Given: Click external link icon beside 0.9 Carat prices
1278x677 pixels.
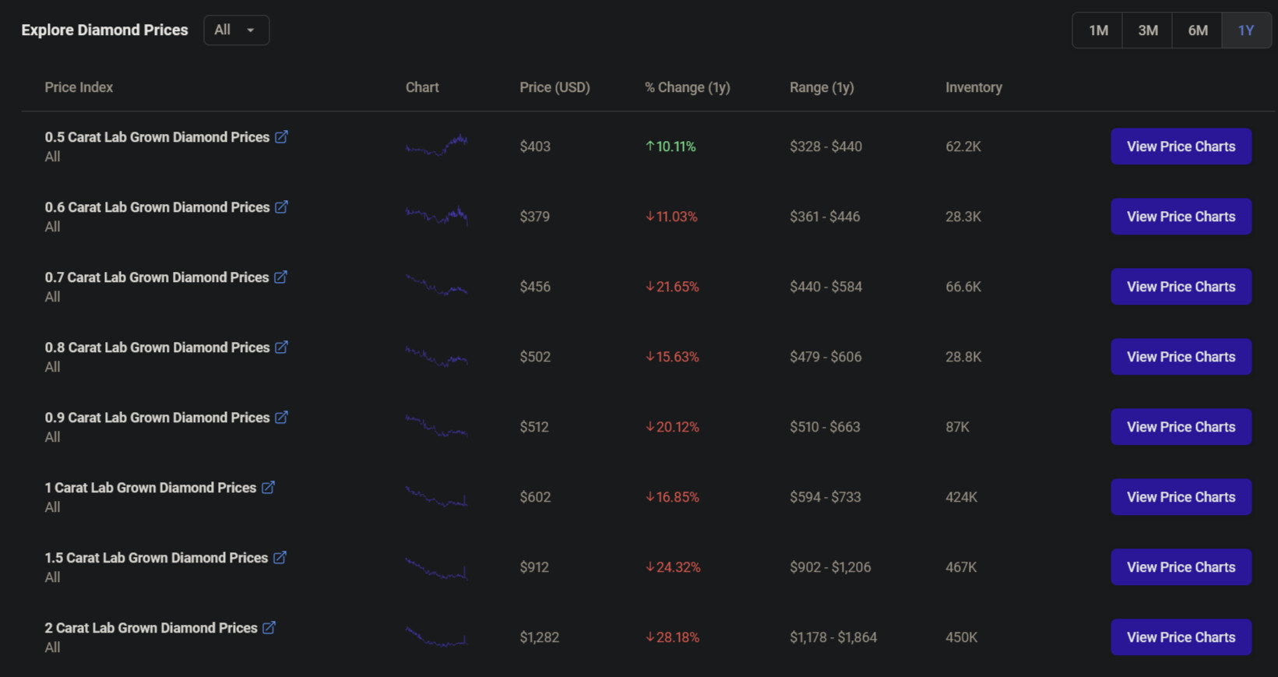Looking at the screenshot, I should pyautogui.click(x=281, y=418).
